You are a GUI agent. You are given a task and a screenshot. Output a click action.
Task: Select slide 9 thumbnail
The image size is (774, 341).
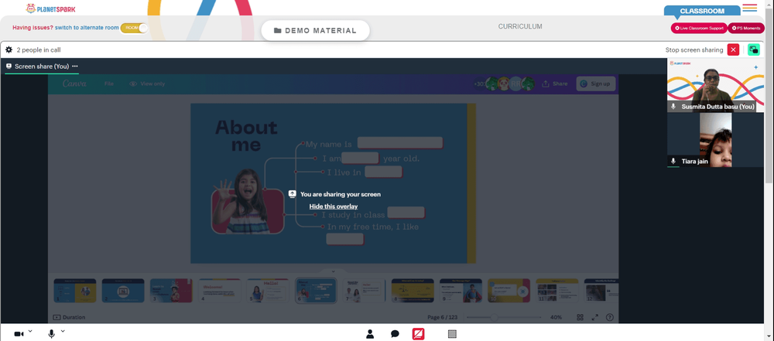[461, 291]
